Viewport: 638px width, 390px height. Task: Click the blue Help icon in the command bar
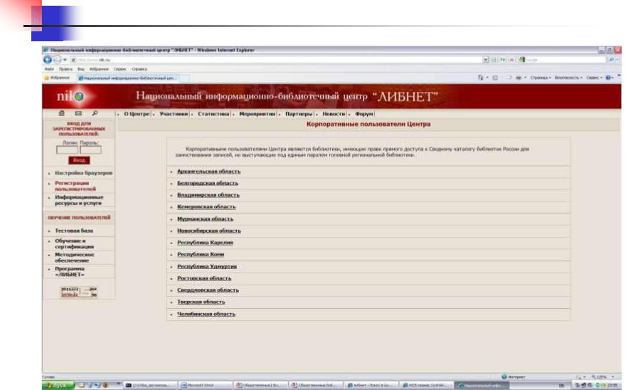point(609,78)
